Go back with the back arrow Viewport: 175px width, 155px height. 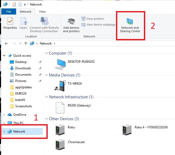tap(6, 43)
